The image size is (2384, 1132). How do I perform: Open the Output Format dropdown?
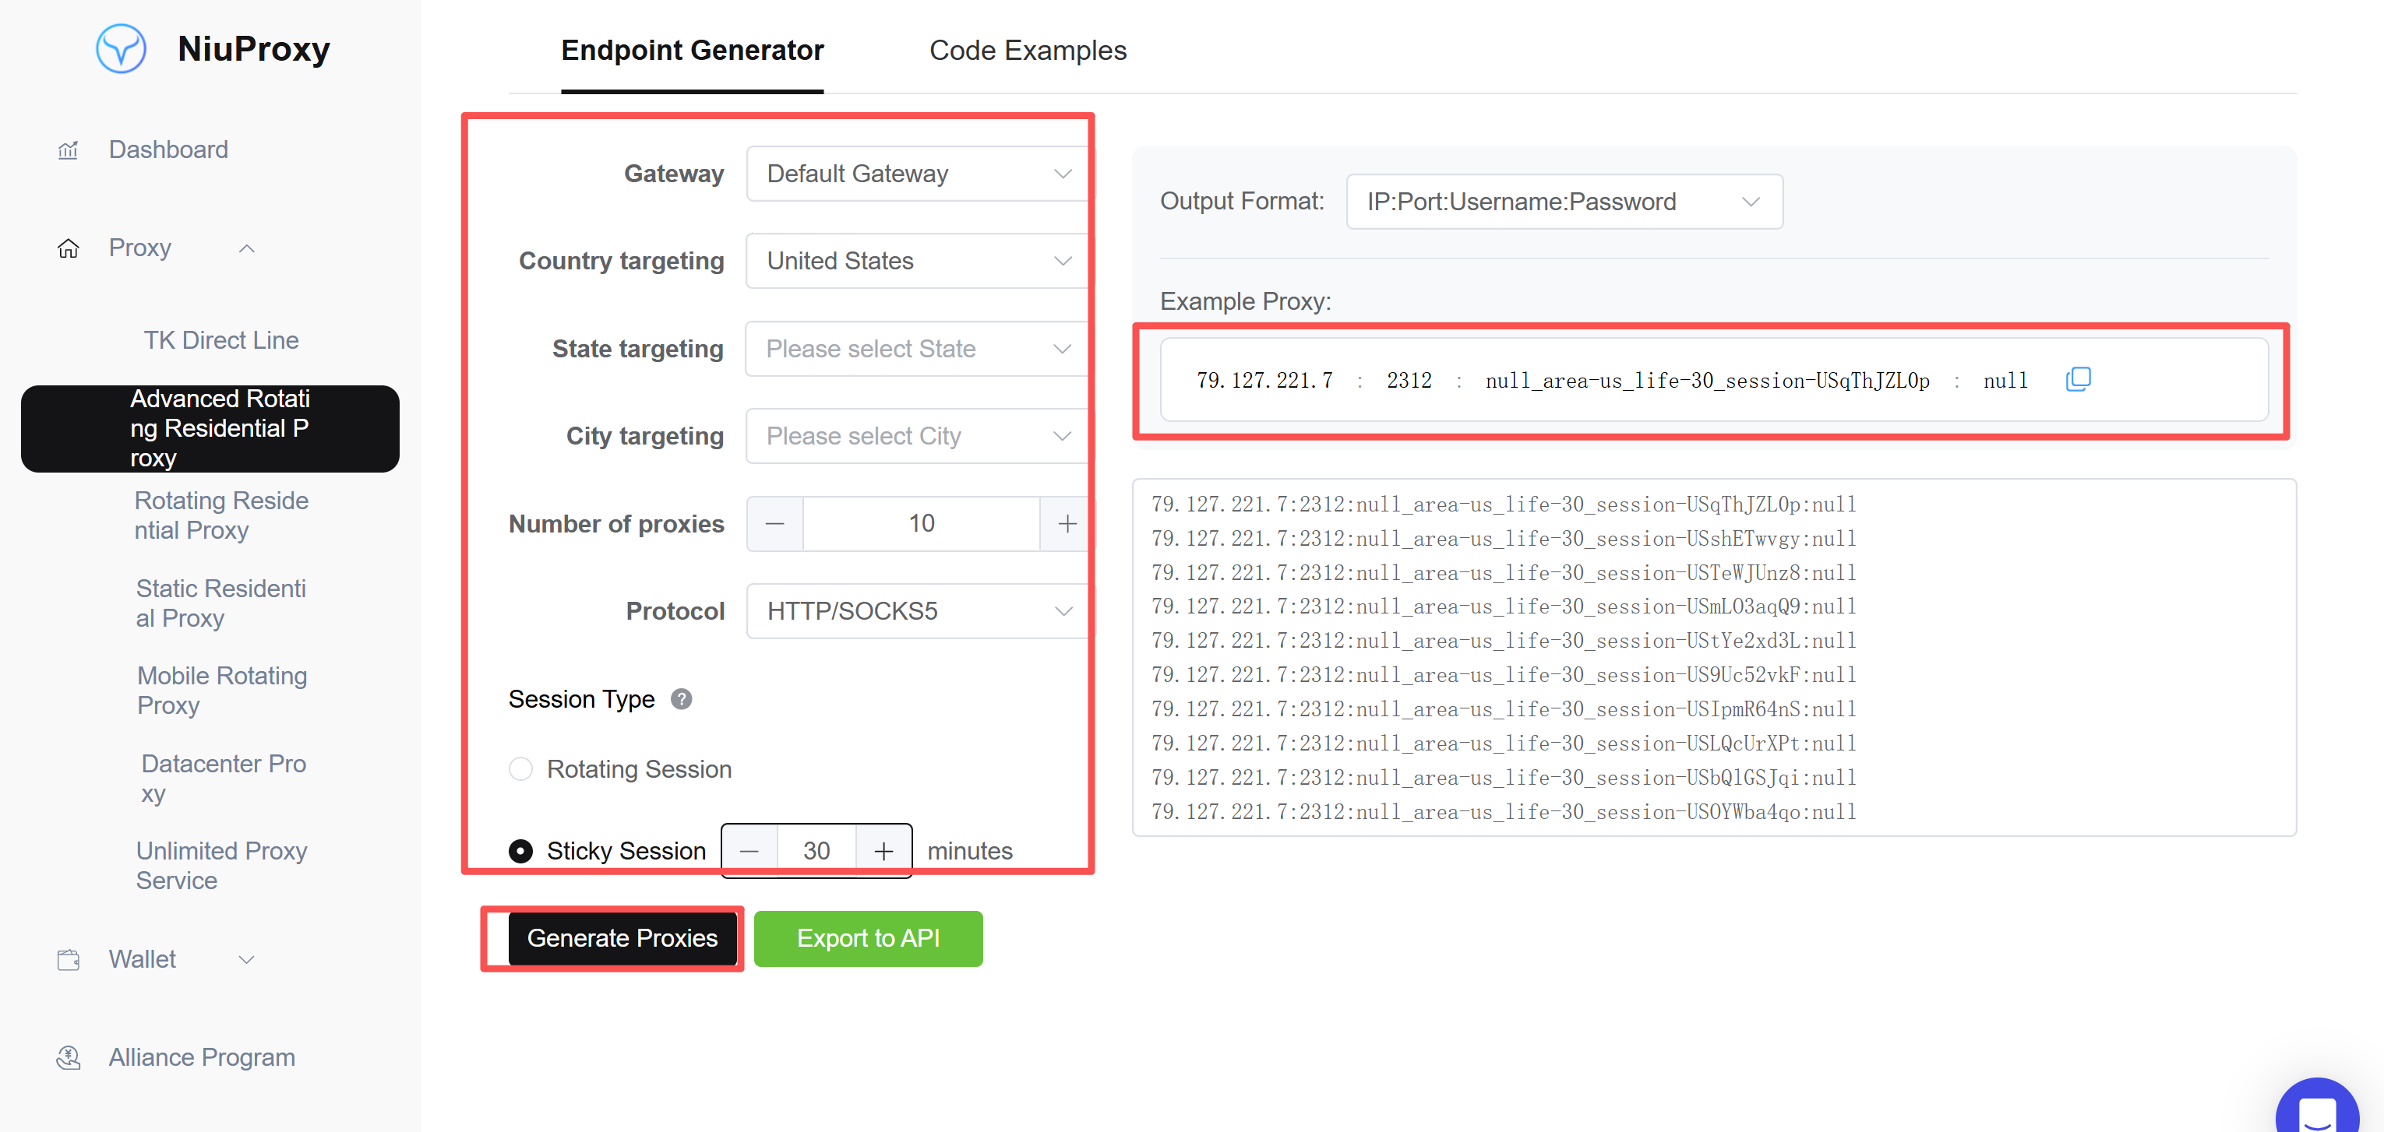1564,202
